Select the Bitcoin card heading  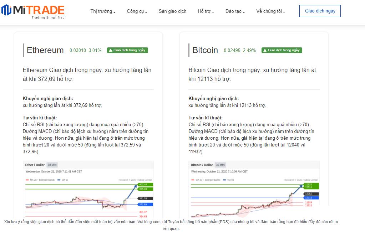click(205, 50)
